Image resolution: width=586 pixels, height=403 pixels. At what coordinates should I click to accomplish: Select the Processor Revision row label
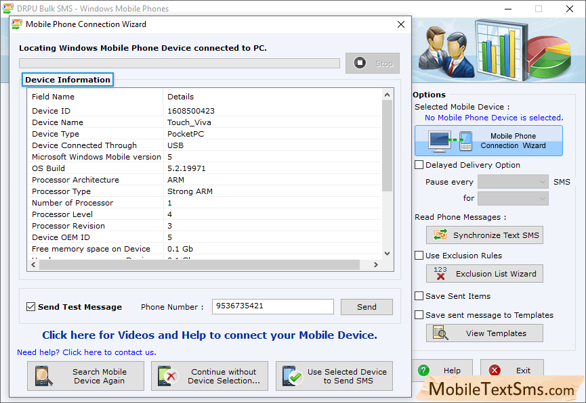[68, 226]
